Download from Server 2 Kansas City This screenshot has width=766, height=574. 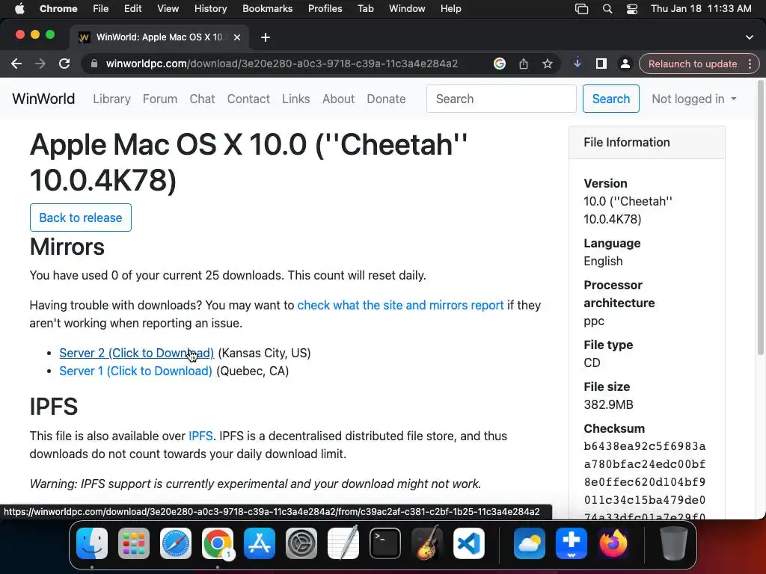[x=136, y=353]
